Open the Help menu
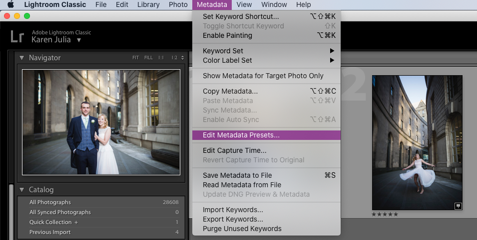Viewport: 477px width, 240px height. 303,4
